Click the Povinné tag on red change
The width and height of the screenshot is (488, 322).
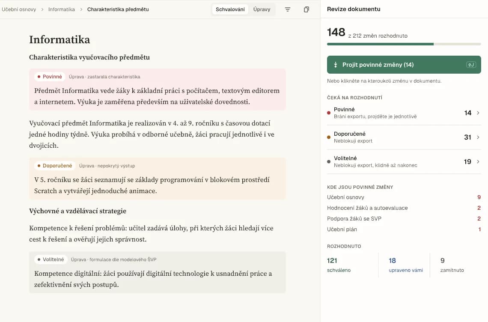click(x=50, y=77)
